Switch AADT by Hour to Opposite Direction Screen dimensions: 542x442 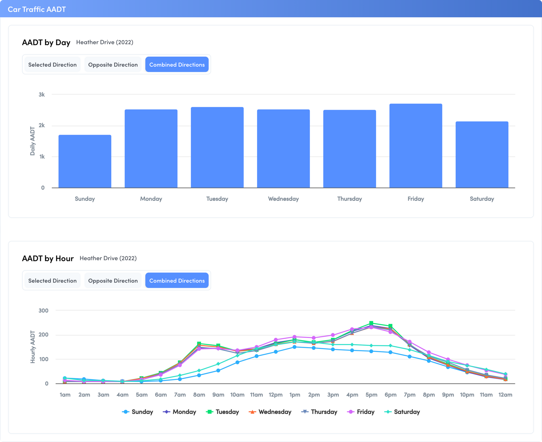(113, 281)
